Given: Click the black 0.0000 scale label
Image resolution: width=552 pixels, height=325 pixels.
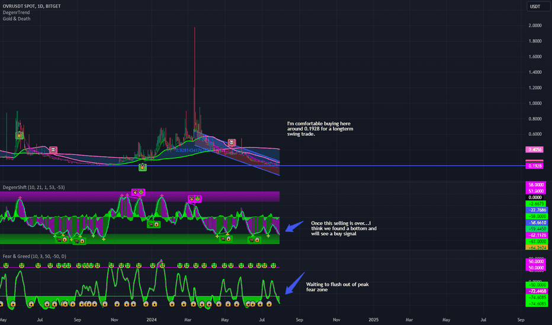Looking at the screenshot, I should (535, 197).
